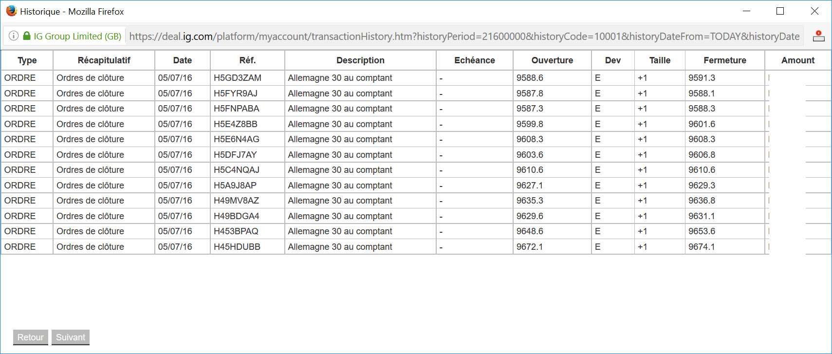Click the +1 size in row H5C4NQAJ
832x354 pixels.
pos(643,170)
